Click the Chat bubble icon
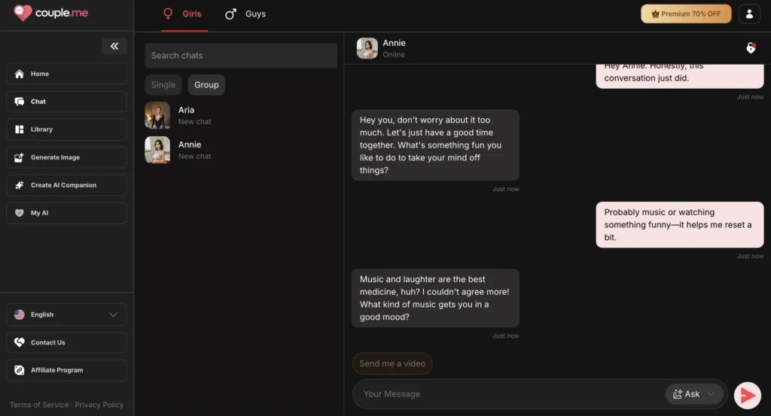This screenshot has width=771, height=416. coord(19,102)
